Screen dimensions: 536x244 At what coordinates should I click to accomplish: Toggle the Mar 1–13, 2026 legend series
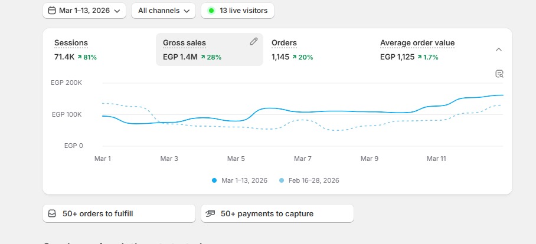click(240, 180)
